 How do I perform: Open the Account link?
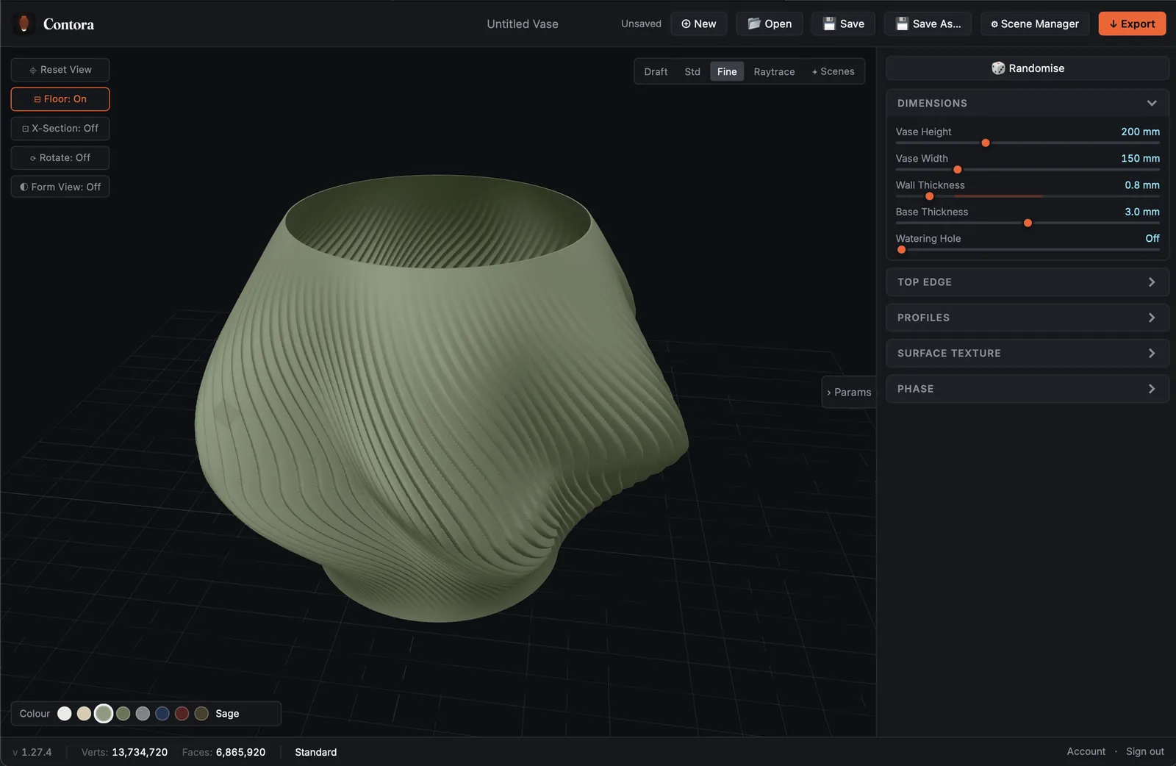pos(1086,751)
